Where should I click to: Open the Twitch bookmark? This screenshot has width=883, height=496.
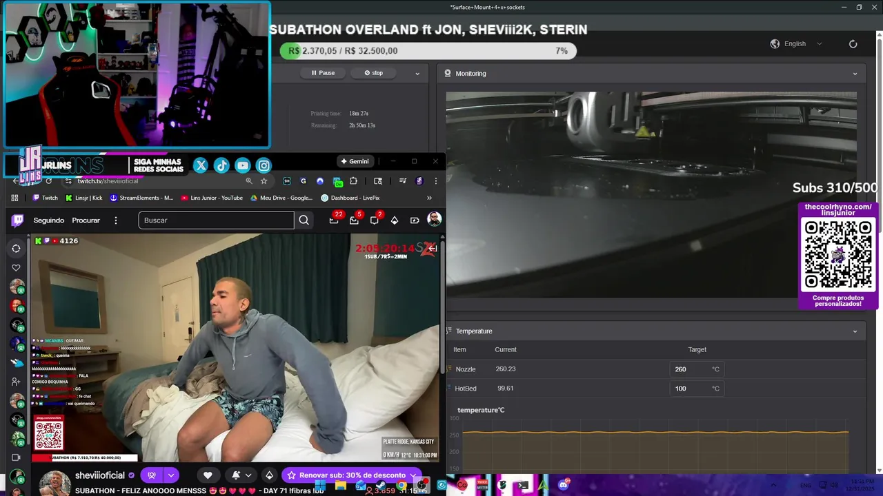[x=46, y=198]
